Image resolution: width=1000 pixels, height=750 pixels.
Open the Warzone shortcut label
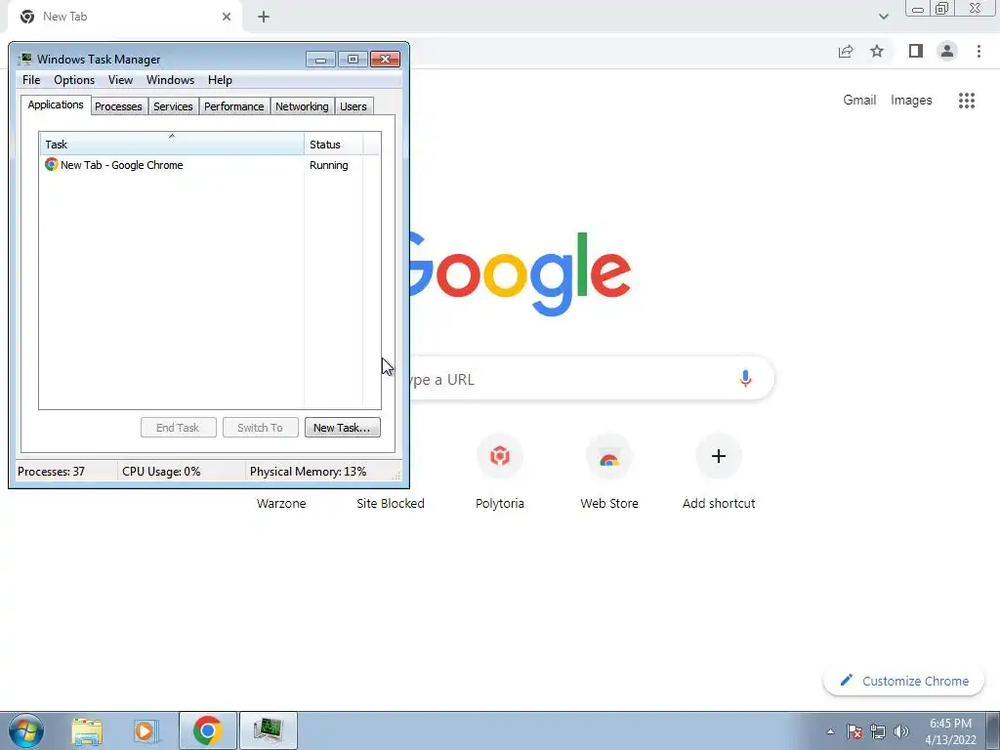281,503
